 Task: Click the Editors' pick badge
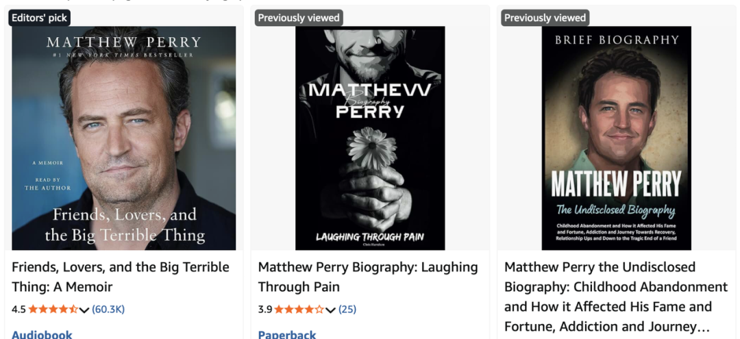point(40,18)
